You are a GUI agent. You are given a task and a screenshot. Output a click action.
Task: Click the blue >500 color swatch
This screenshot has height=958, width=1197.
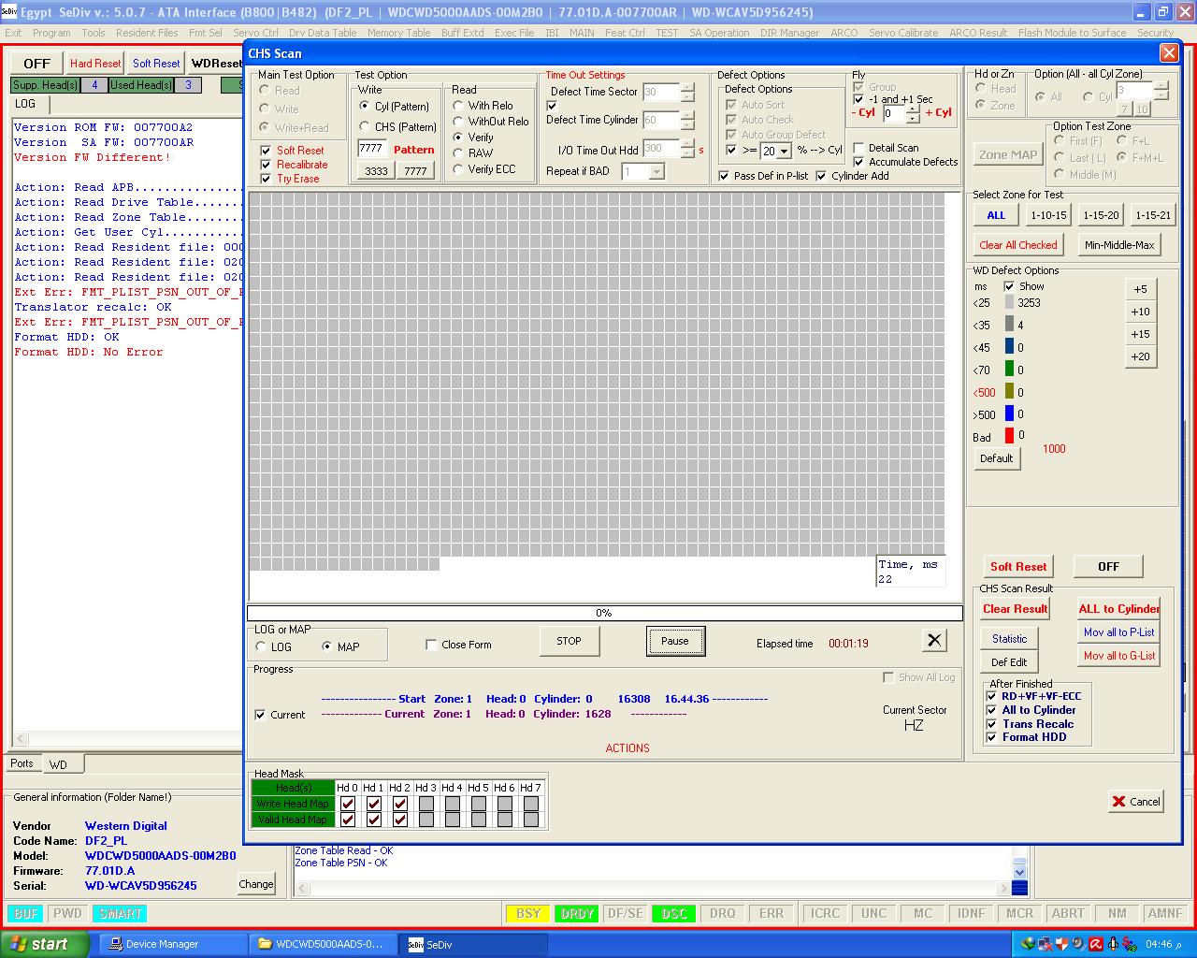[1010, 414]
